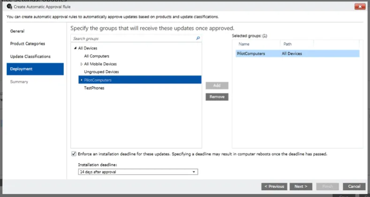Click the search magnifier icon in Search groups
This screenshot has width=370, height=197.
click(x=198, y=38)
